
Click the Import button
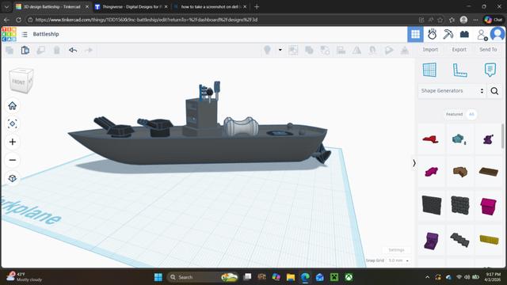pyautogui.click(x=430, y=49)
